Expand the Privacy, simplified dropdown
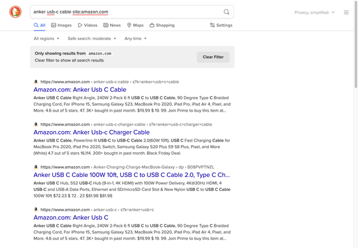Image resolution: width=358 pixels, height=248 pixels. 314,12
